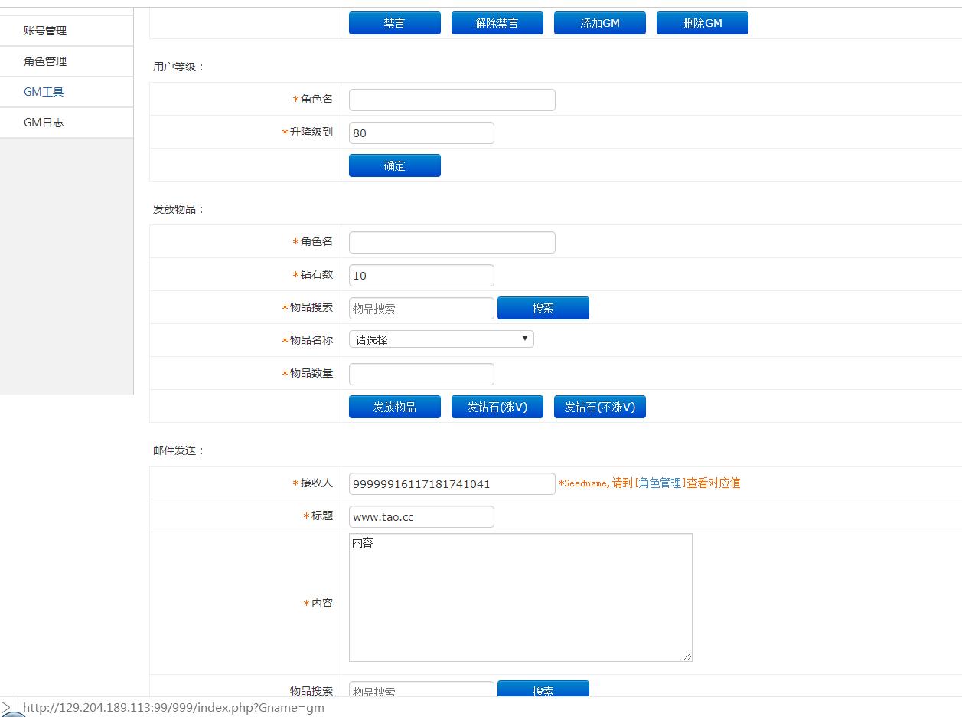Screen dimensions: 962x717
Task: Focus the 角色名 field under 用户等级
Action: point(452,100)
